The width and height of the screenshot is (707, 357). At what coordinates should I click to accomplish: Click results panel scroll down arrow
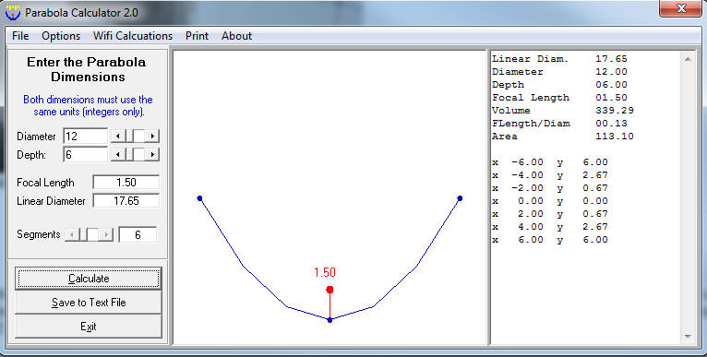(688, 337)
